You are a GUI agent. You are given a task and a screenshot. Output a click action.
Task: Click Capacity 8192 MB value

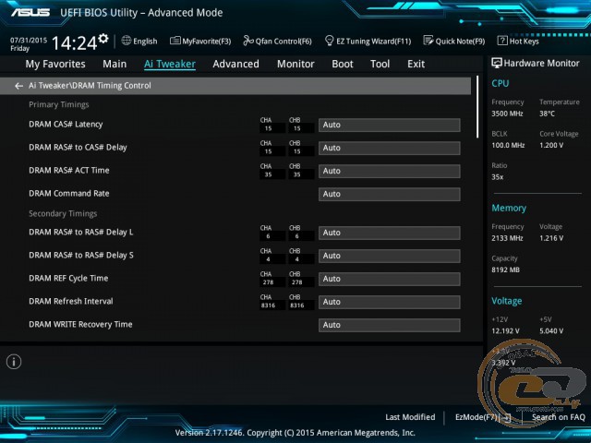point(505,269)
